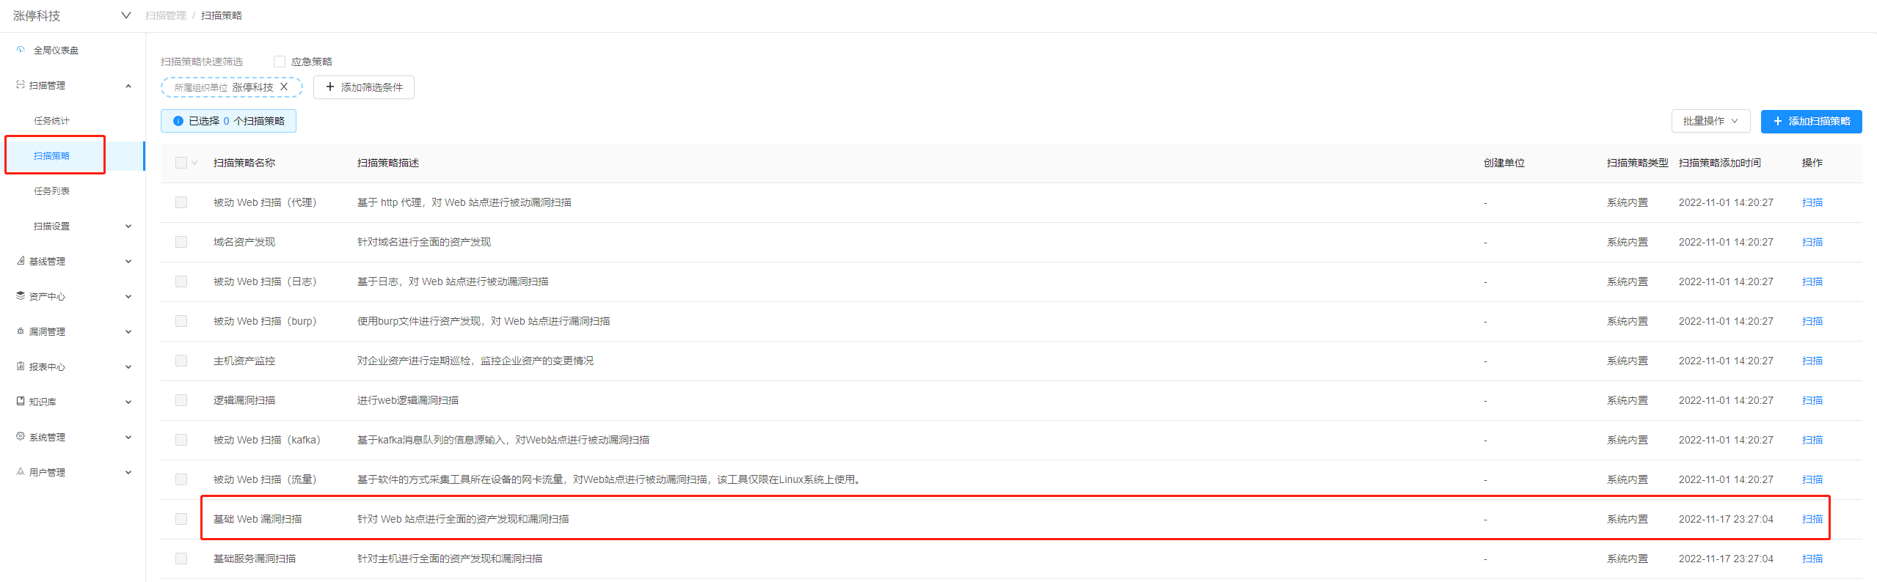Click the 添加筛选条件 button
This screenshot has height=582, width=1877.
tap(364, 87)
